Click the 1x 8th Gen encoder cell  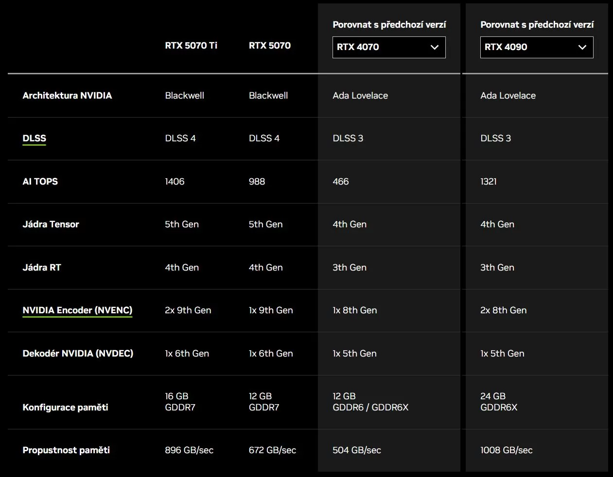[355, 310]
